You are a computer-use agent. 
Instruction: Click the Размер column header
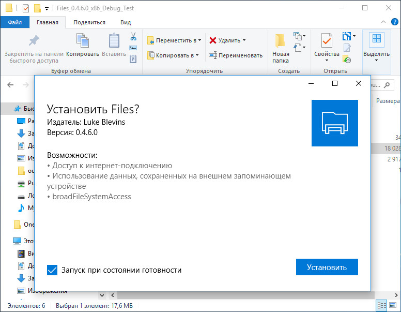pos(388,101)
